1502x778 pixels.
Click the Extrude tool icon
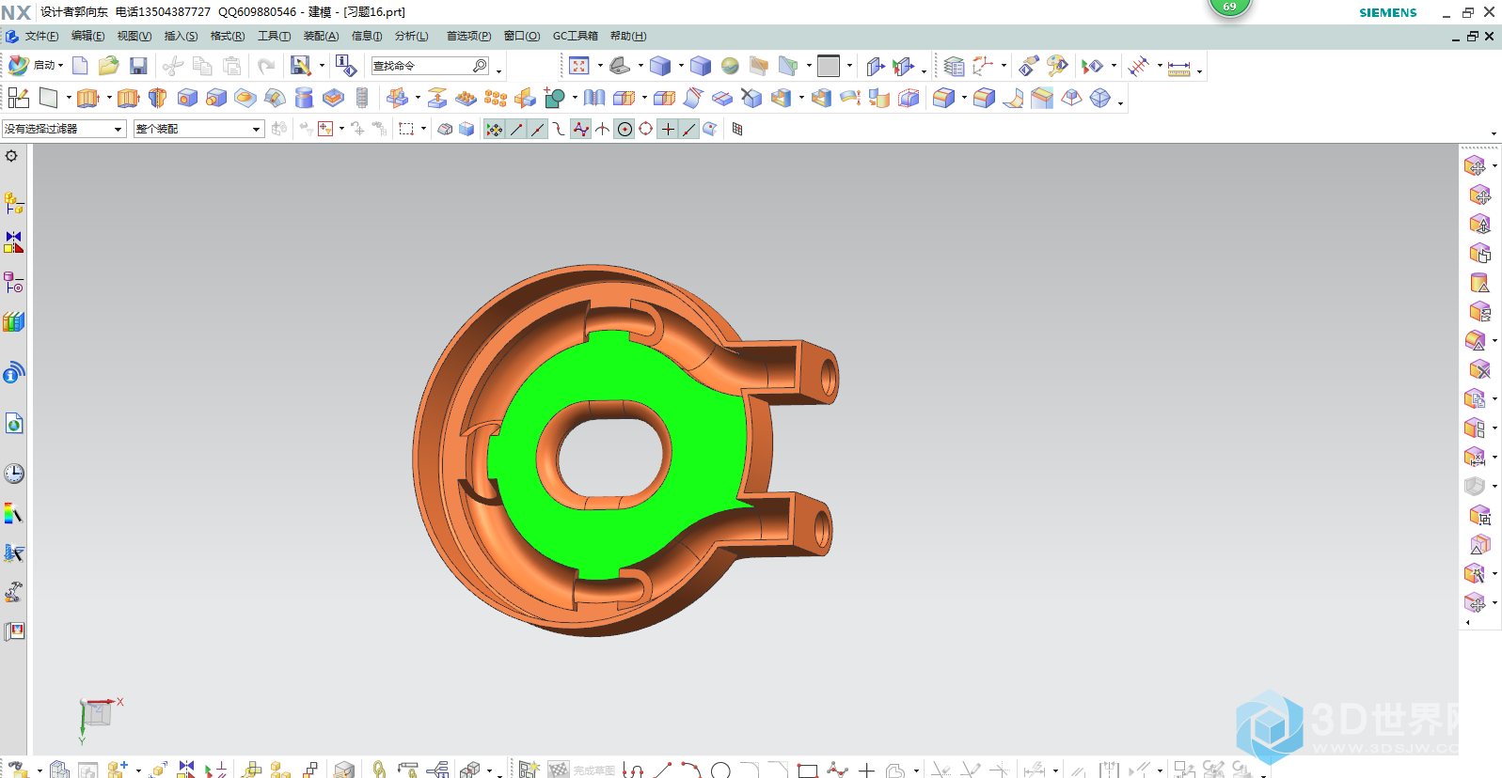coord(88,98)
